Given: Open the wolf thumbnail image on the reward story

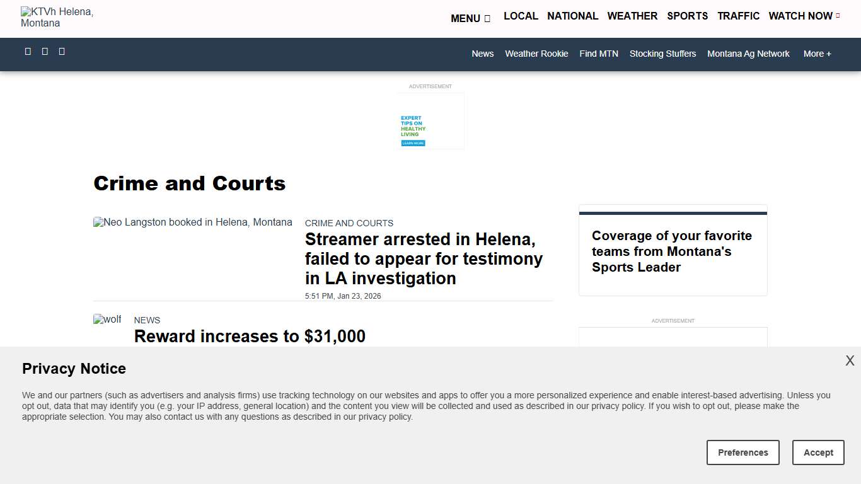Looking at the screenshot, I should coord(107,320).
